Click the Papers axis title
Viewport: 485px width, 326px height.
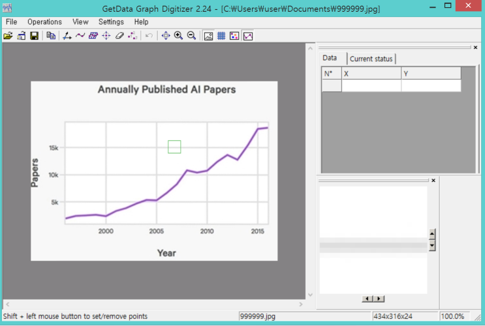35,173
